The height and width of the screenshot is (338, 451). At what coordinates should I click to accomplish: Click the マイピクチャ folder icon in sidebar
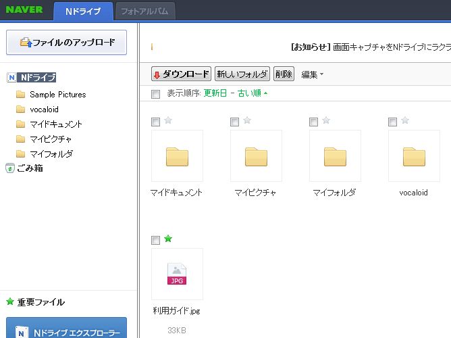[x=20, y=139]
